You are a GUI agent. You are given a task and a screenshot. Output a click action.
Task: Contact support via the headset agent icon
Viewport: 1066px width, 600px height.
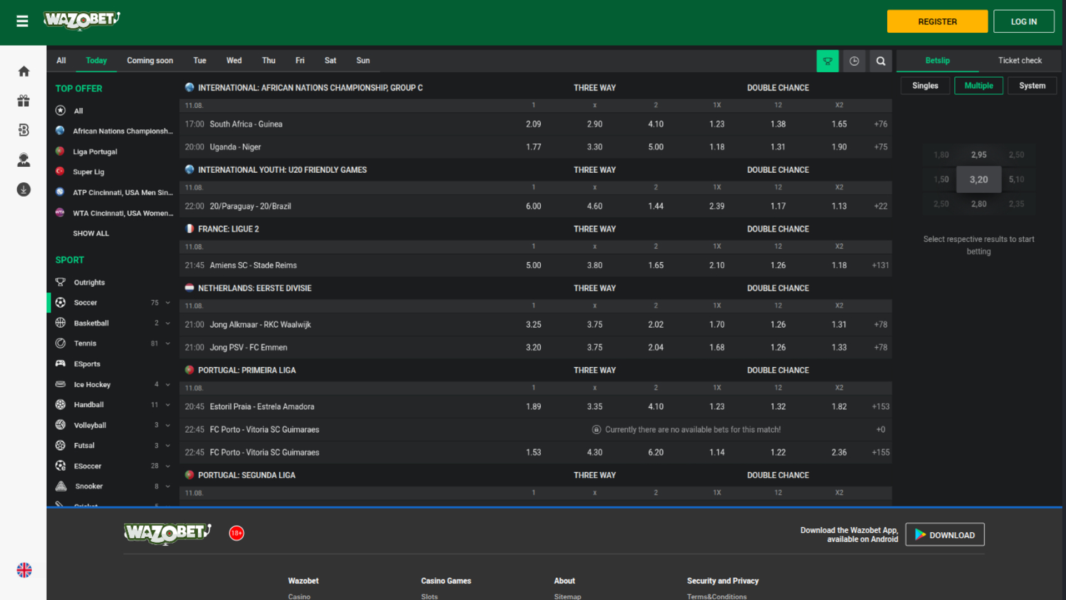tap(23, 160)
